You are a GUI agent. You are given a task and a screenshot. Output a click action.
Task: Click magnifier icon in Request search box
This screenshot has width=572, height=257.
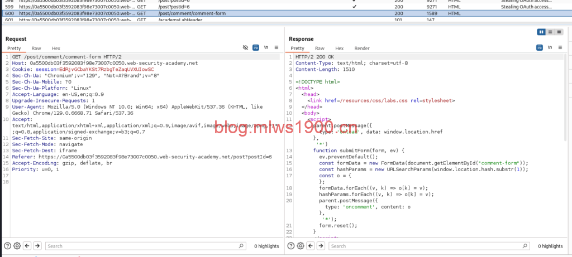[241, 246]
